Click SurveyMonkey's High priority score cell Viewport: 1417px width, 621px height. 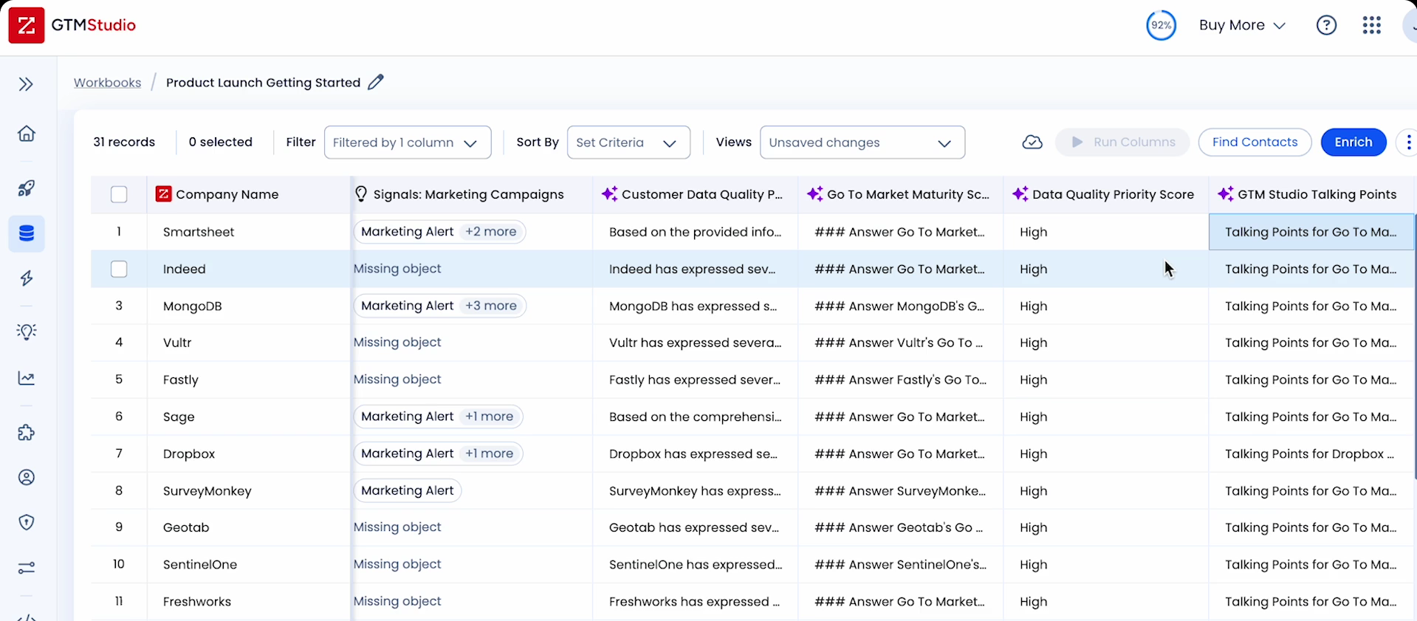point(1105,490)
